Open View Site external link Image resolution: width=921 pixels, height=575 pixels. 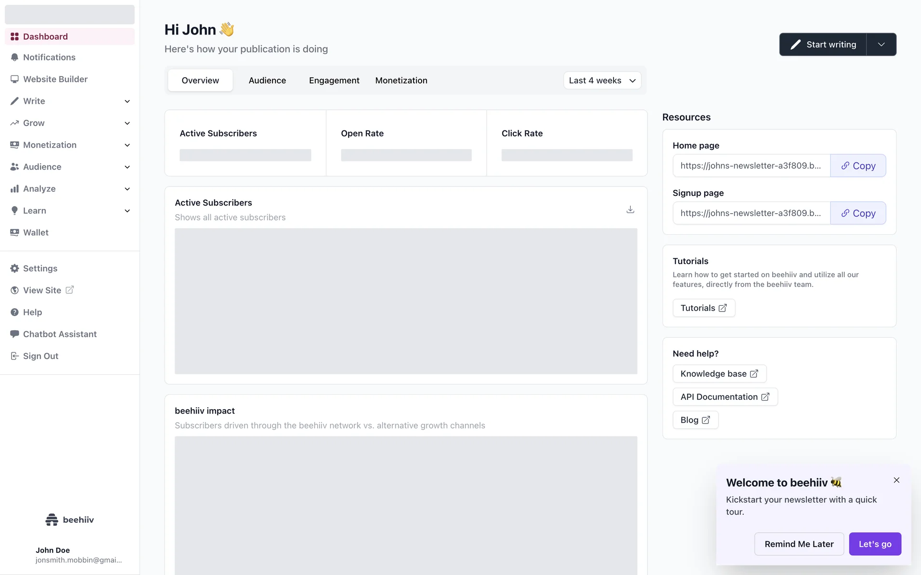tap(70, 290)
